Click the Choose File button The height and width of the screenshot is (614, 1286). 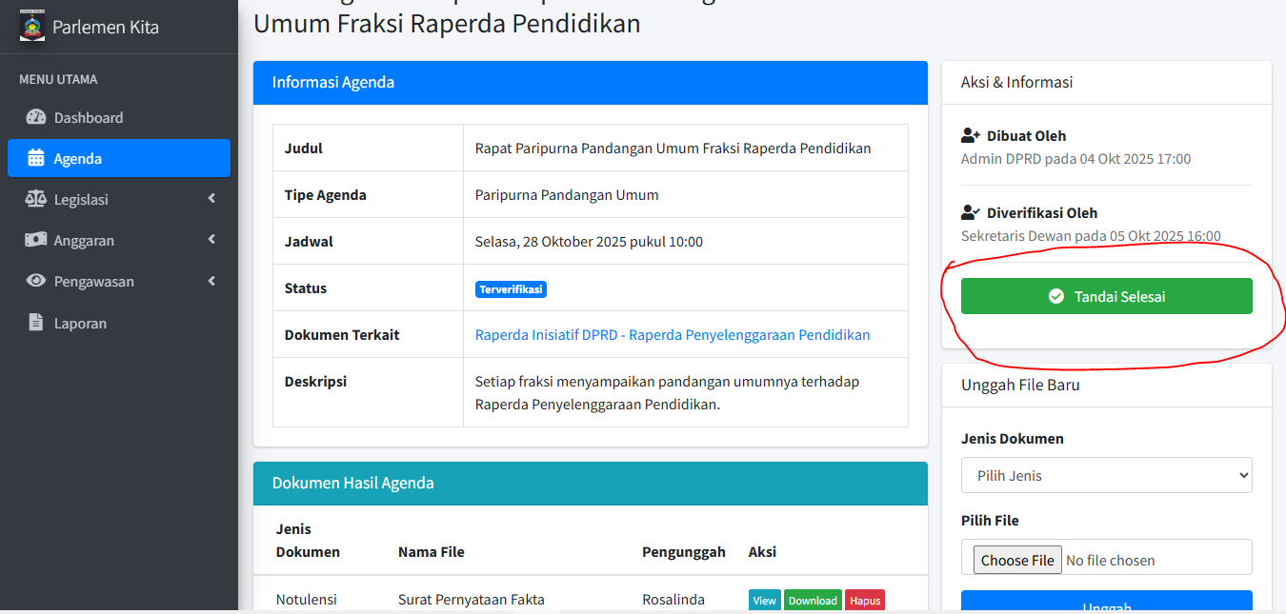pyautogui.click(x=1016, y=560)
